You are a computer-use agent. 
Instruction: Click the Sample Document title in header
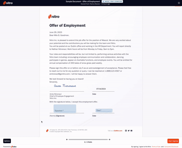83,2
